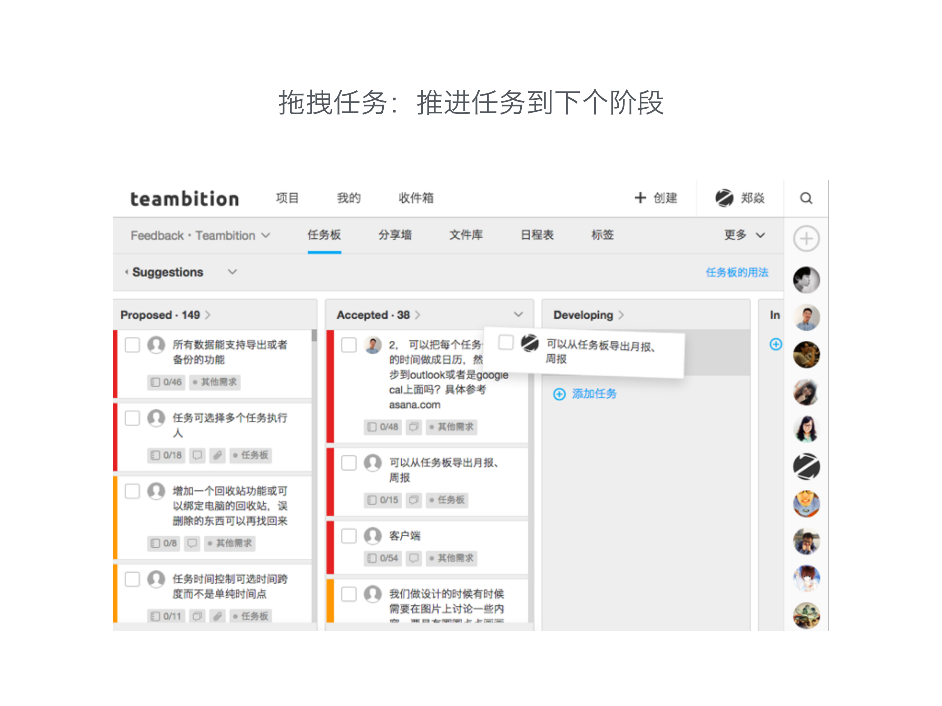Check the checkbox on the dragged 可以从任务板导出月报 card
942x706 pixels.
click(x=506, y=342)
